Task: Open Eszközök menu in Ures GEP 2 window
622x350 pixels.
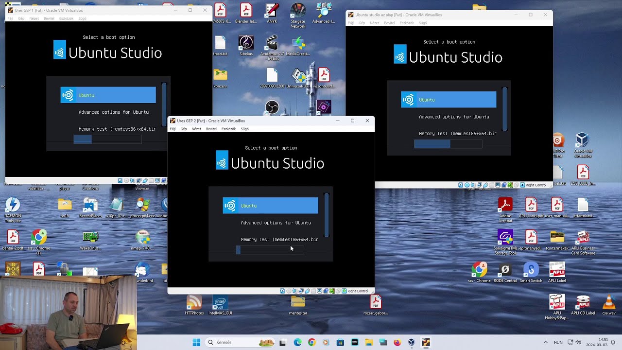Action: (x=228, y=129)
